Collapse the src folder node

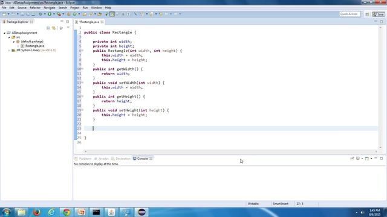pos(9,37)
